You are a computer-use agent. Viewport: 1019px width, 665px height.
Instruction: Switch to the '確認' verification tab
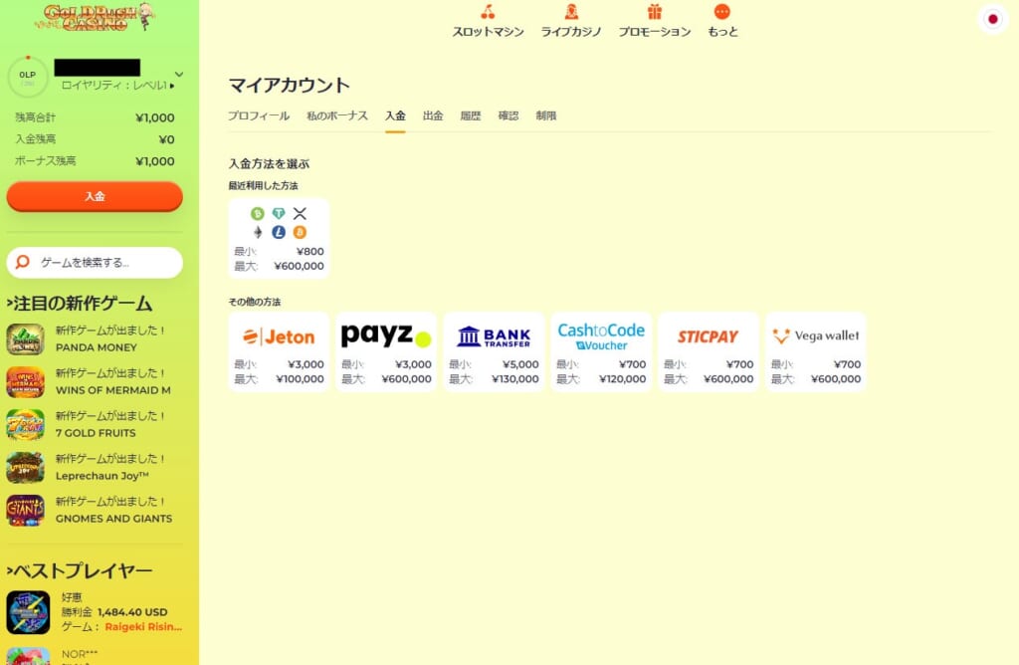point(509,115)
